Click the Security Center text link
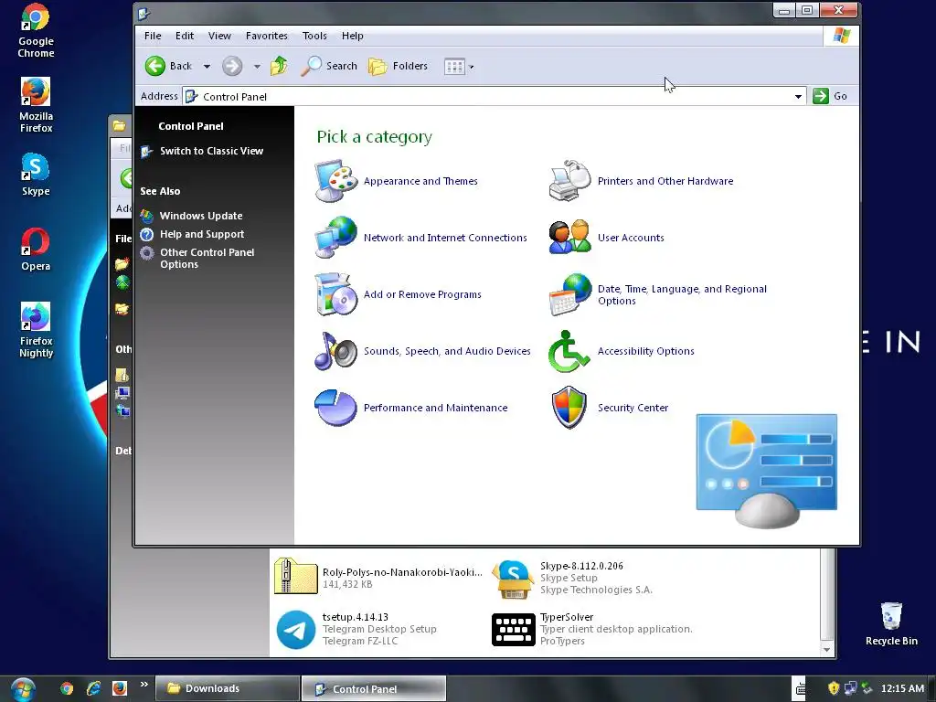936x702 pixels. coord(633,408)
